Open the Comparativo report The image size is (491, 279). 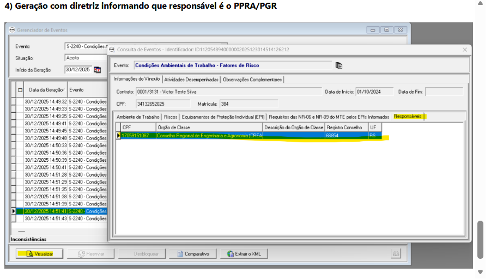coord(192,254)
